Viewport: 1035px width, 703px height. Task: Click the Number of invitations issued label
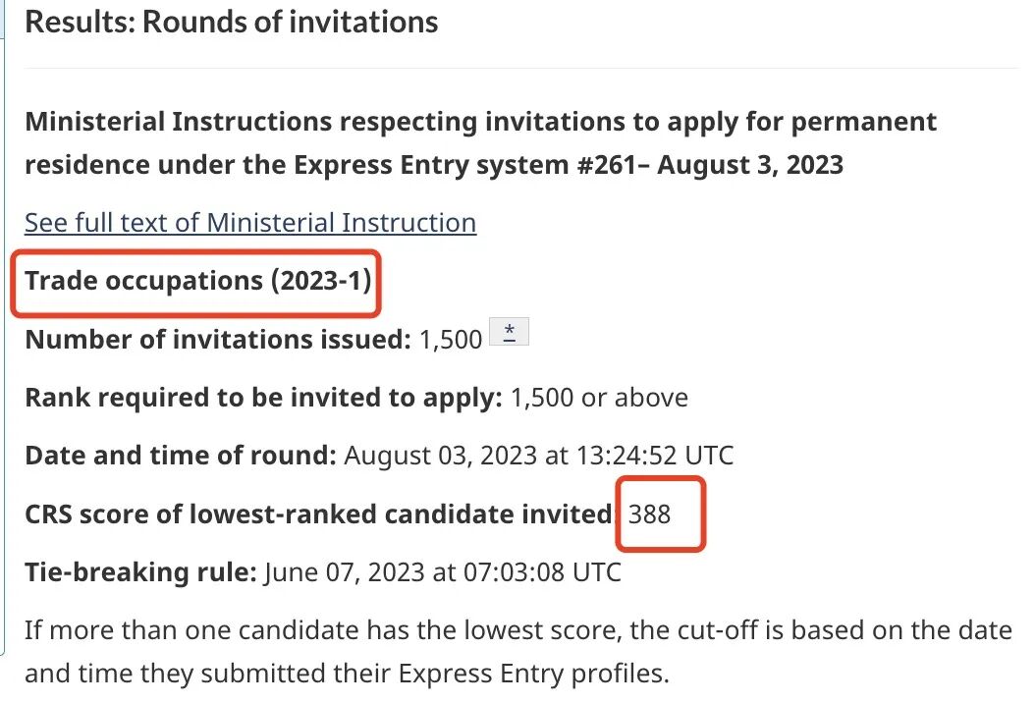218,340
